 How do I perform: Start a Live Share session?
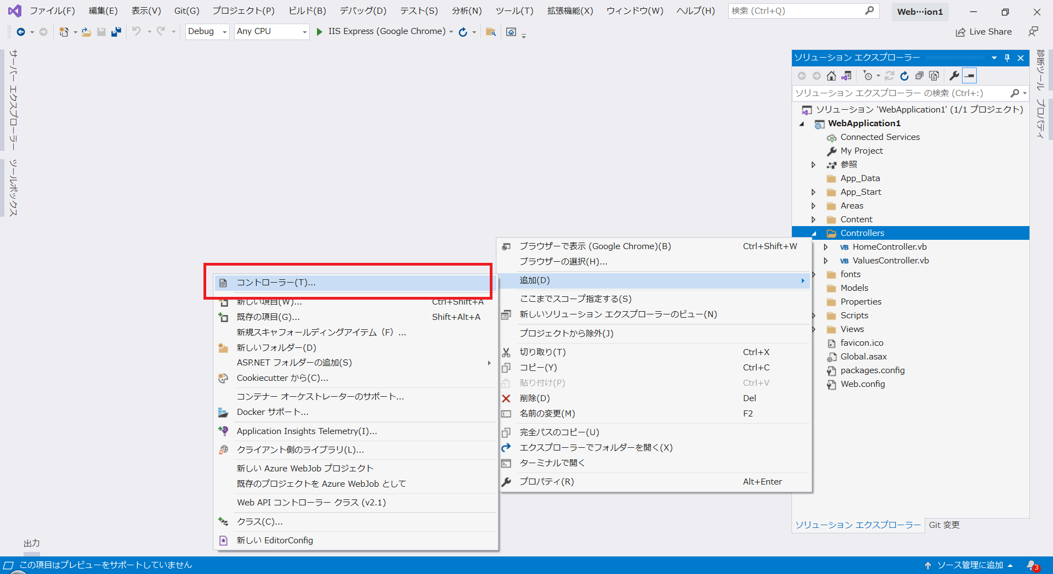tap(983, 31)
